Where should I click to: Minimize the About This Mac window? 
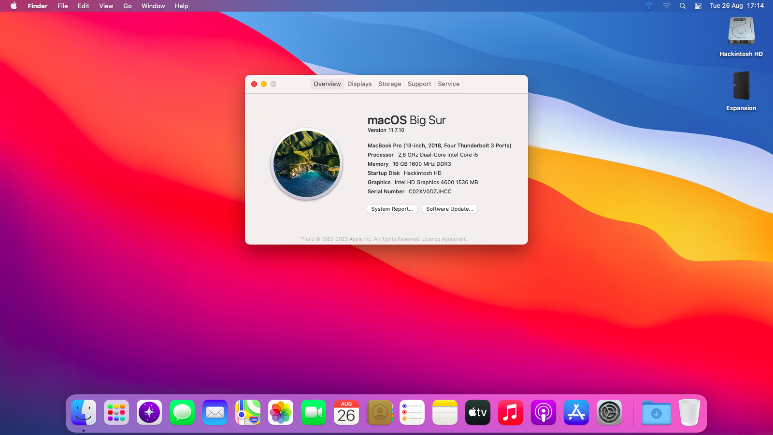(x=264, y=84)
